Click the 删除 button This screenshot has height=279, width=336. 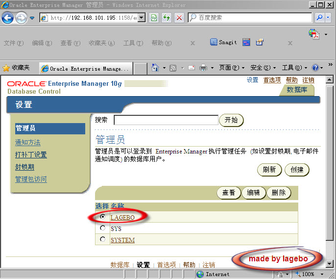click(x=279, y=193)
